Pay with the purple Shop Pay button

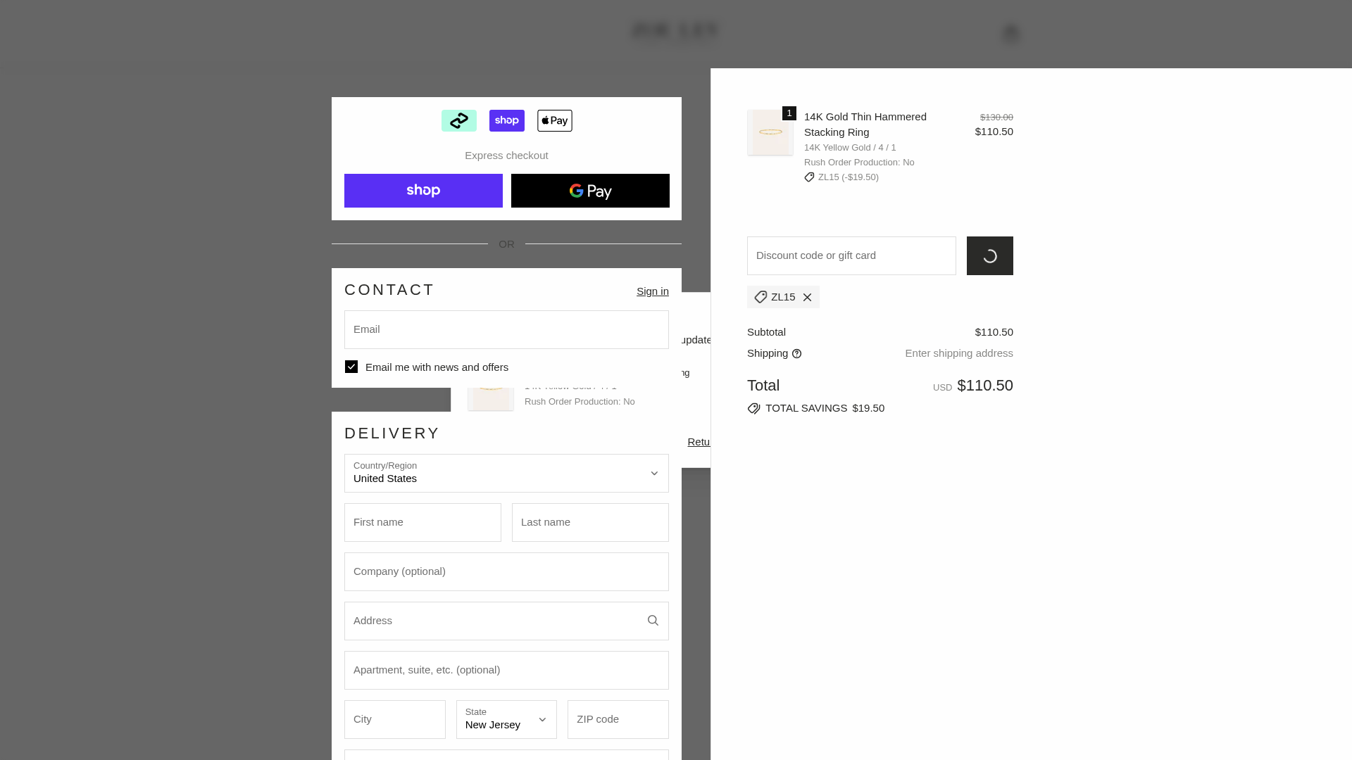[423, 191]
